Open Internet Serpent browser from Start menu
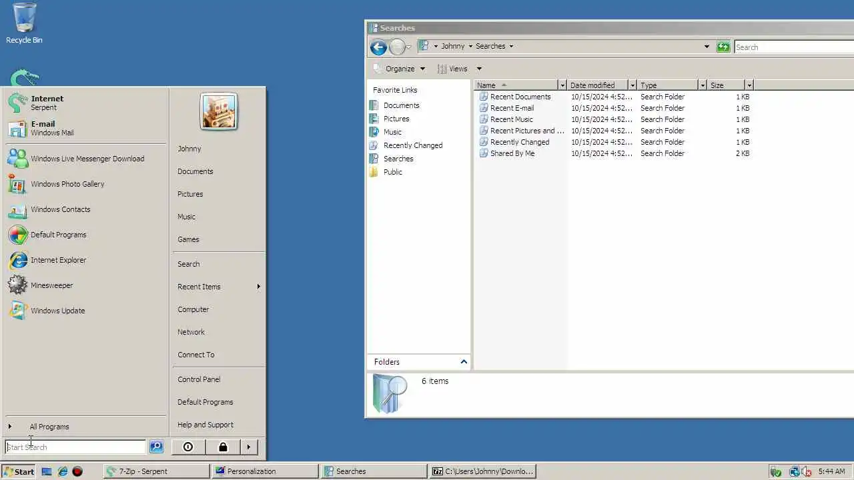This screenshot has width=854, height=480. (85, 103)
